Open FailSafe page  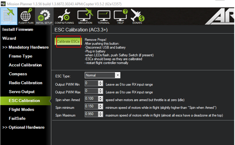[x=17, y=119]
